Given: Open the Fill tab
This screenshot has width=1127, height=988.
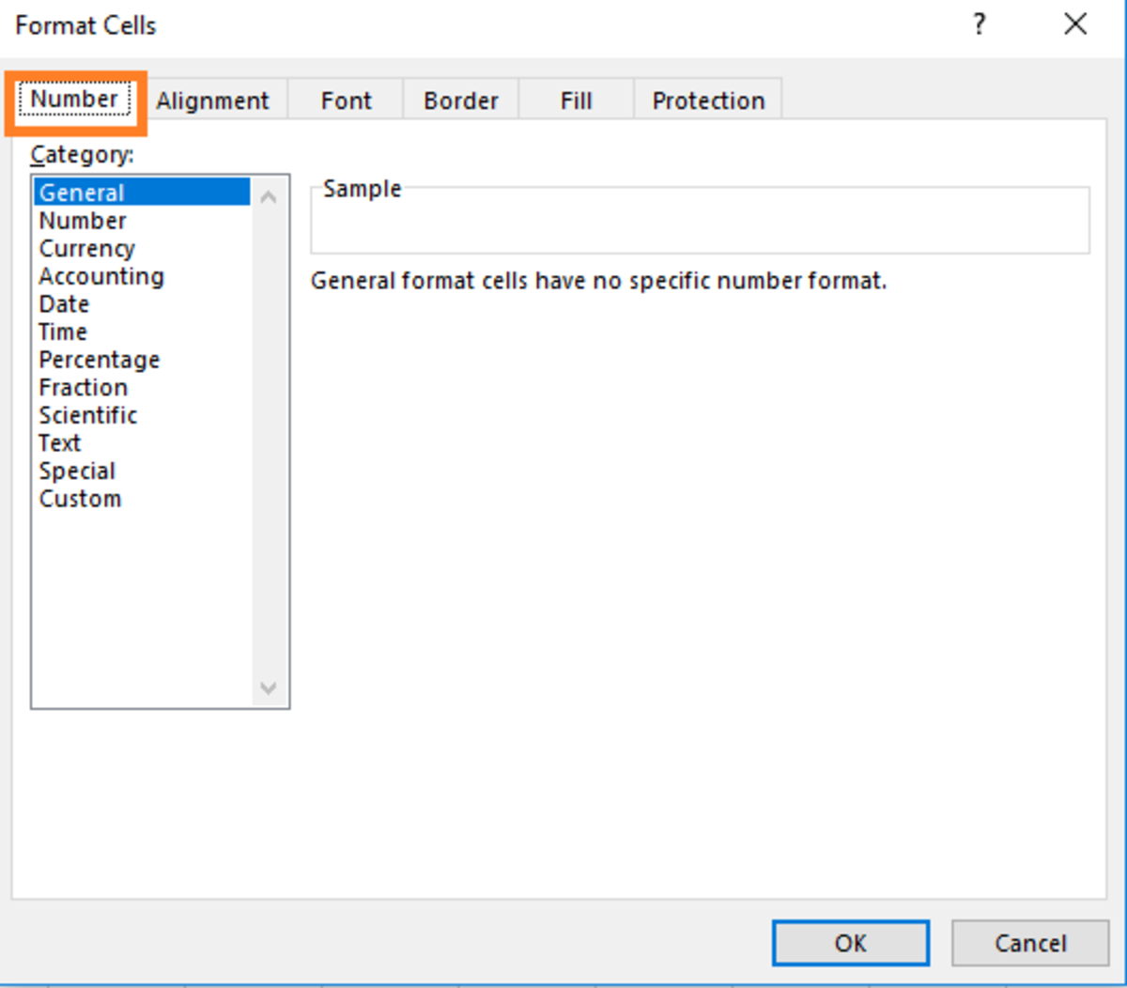Looking at the screenshot, I should click(576, 100).
